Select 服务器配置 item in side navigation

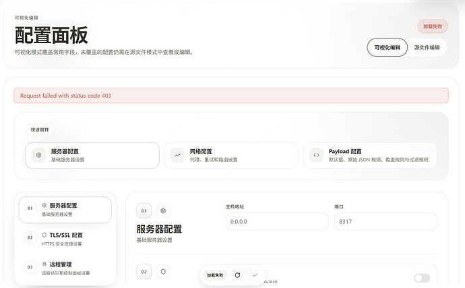[65, 210]
